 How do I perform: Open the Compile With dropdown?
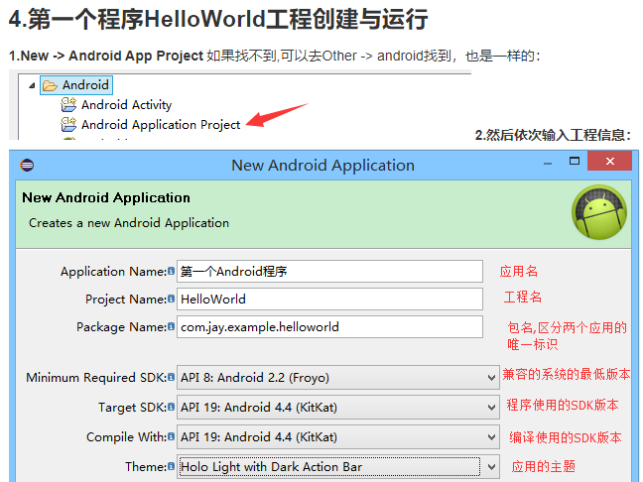338,437
